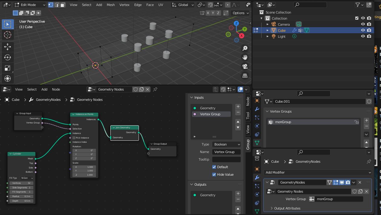Activate the Move tool
The height and width of the screenshot is (215, 381).
pyautogui.click(x=8, y=47)
